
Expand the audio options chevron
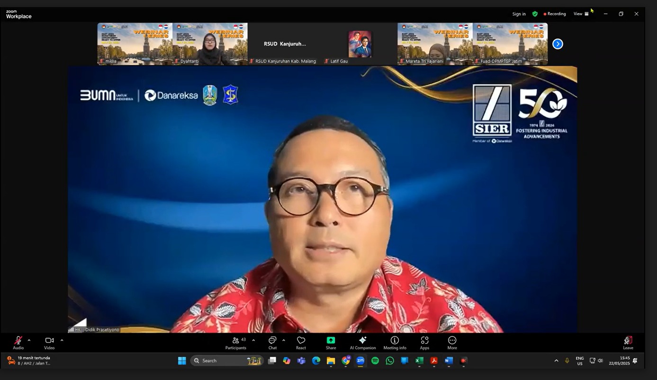29,340
